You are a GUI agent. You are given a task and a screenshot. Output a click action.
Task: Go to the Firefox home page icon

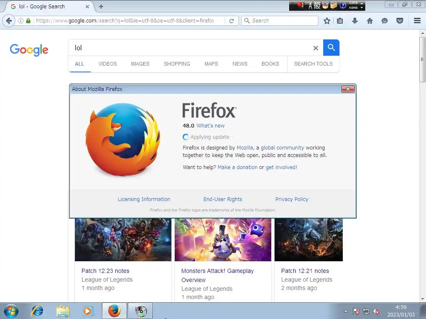[370, 21]
